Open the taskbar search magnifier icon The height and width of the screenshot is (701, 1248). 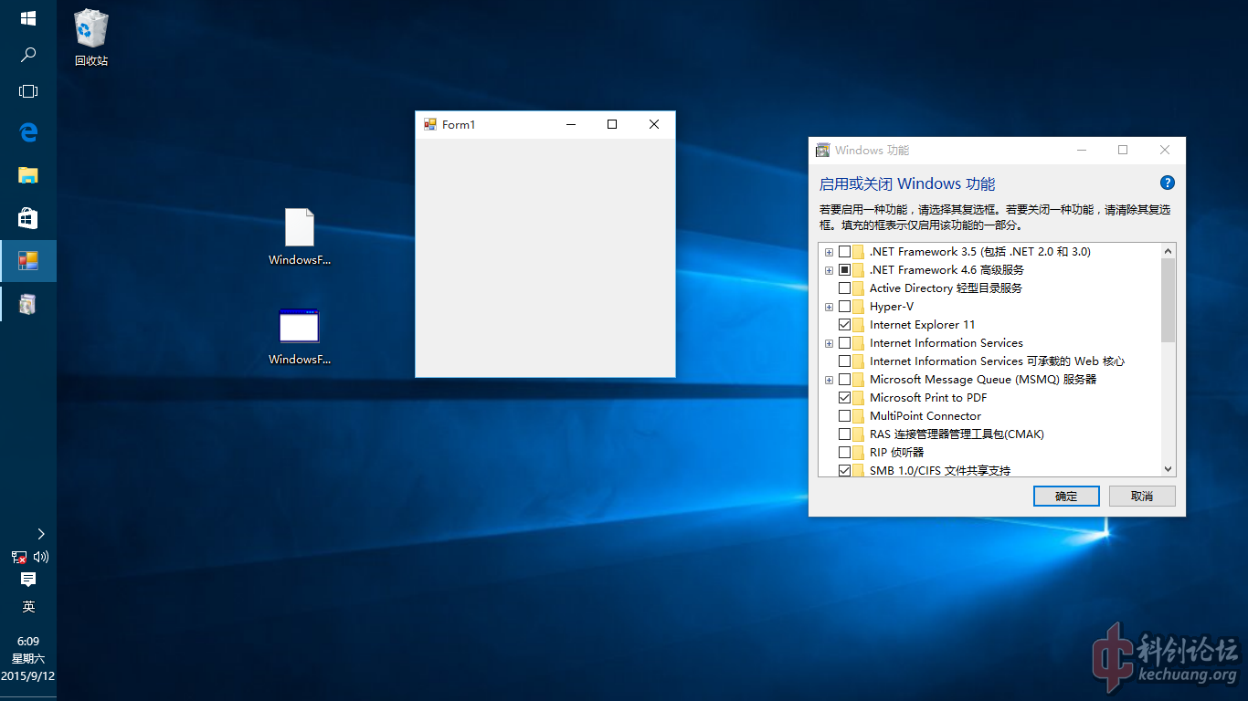click(28, 55)
